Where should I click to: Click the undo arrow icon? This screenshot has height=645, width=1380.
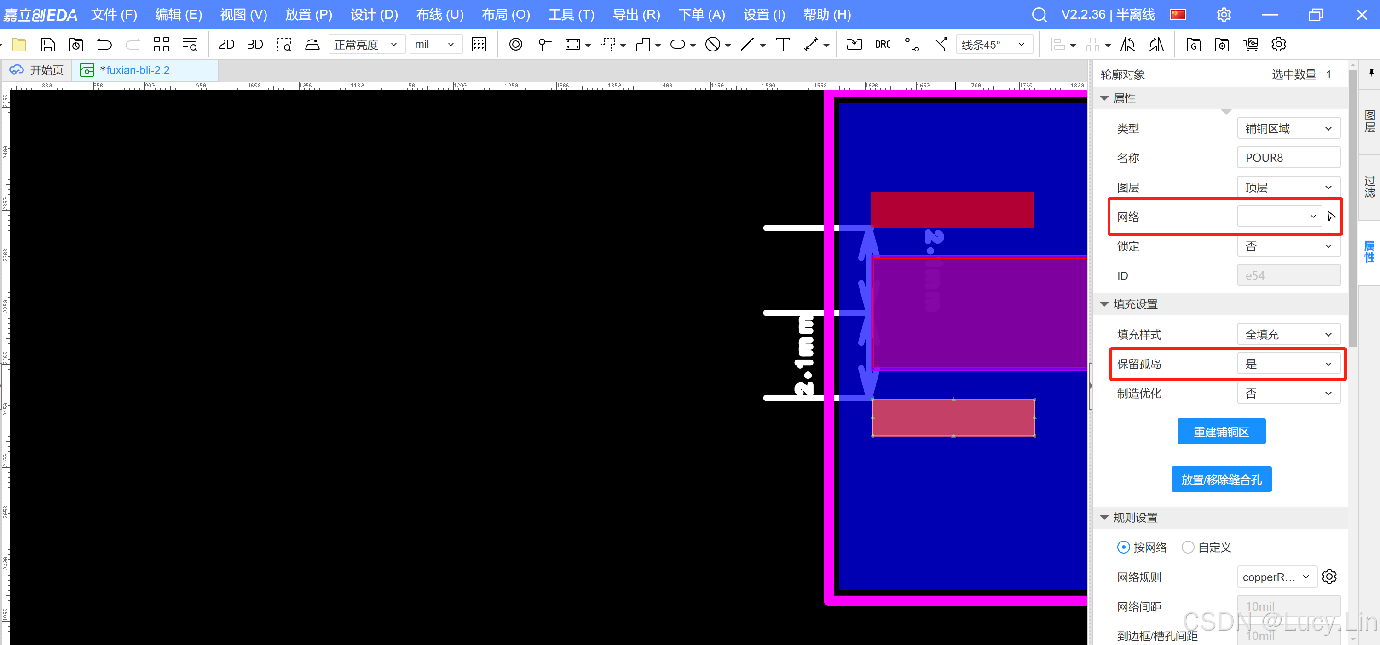pyautogui.click(x=104, y=45)
